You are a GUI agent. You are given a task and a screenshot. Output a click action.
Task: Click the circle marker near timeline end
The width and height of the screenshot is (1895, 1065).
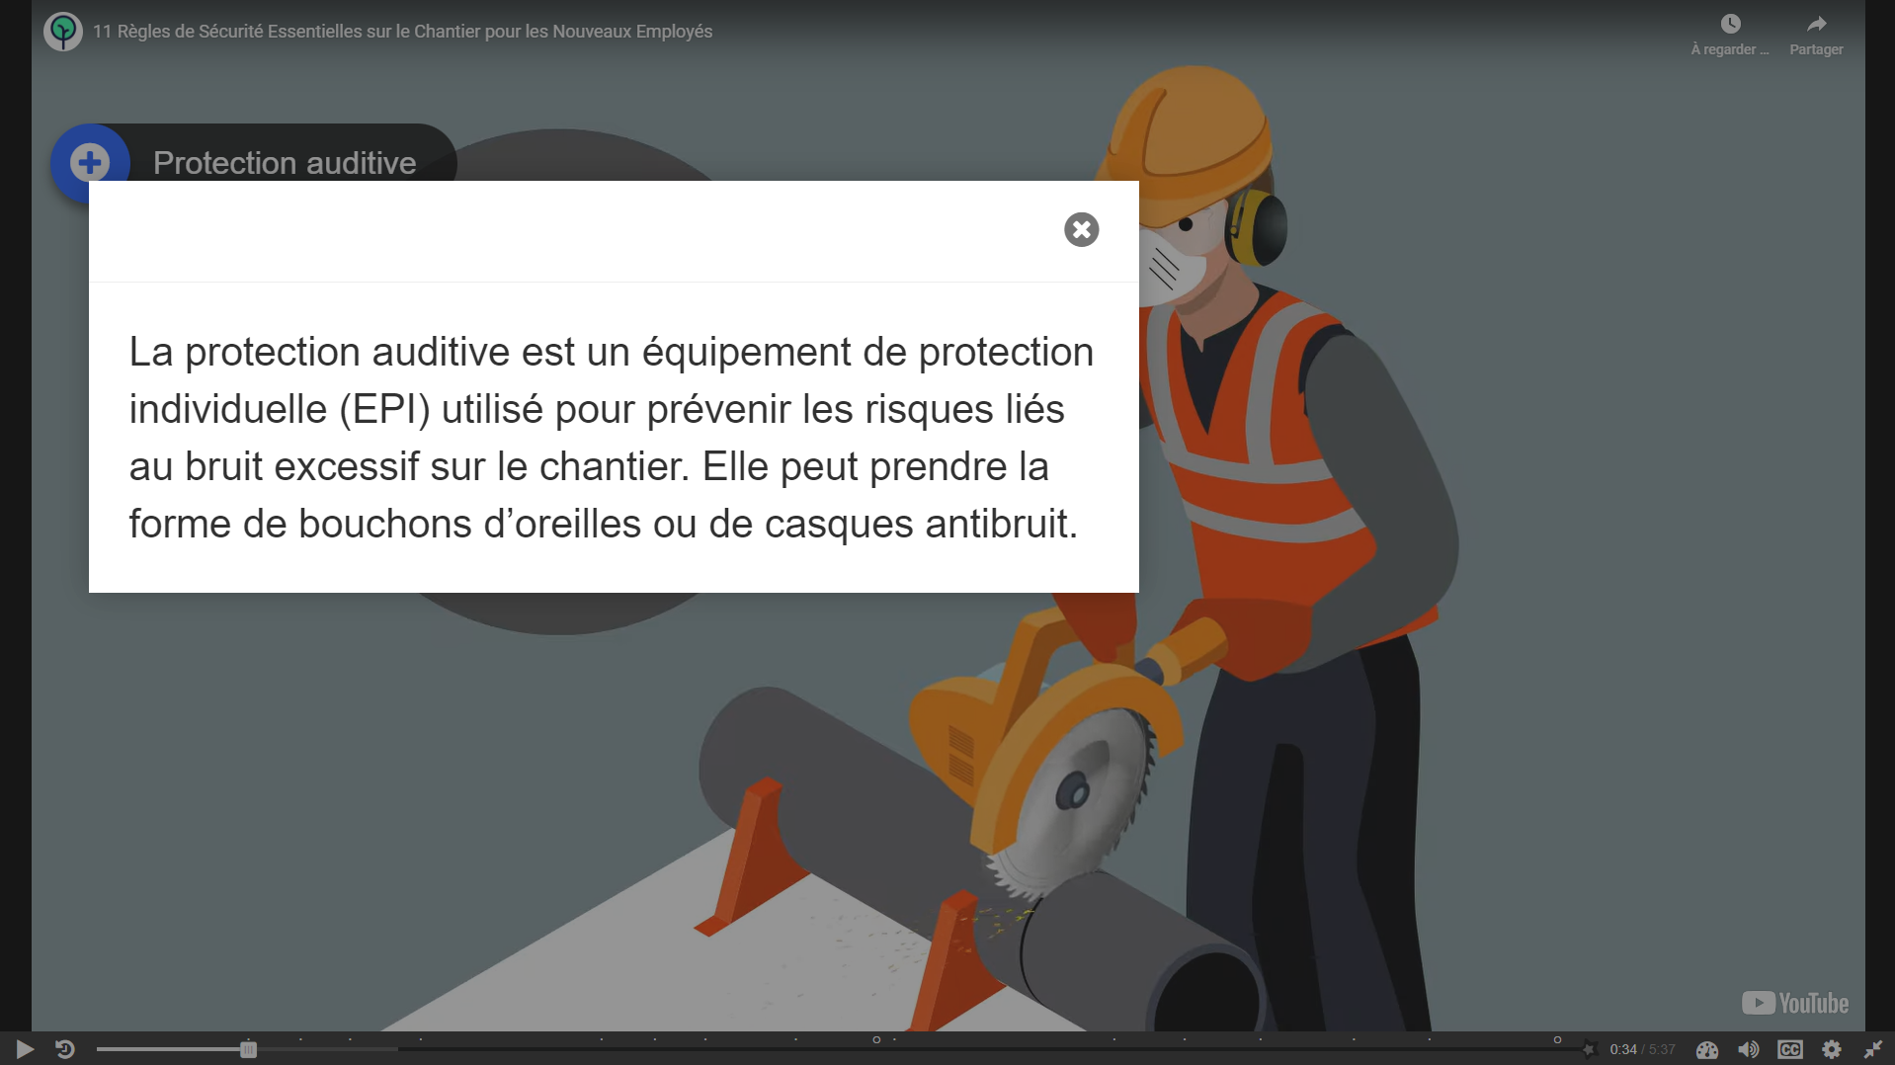(1558, 1039)
